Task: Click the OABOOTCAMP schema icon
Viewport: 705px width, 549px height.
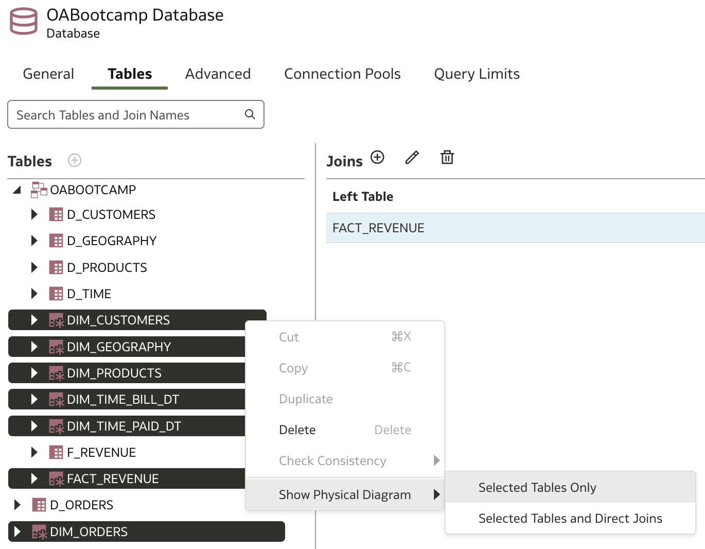Action: click(x=39, y=190)
